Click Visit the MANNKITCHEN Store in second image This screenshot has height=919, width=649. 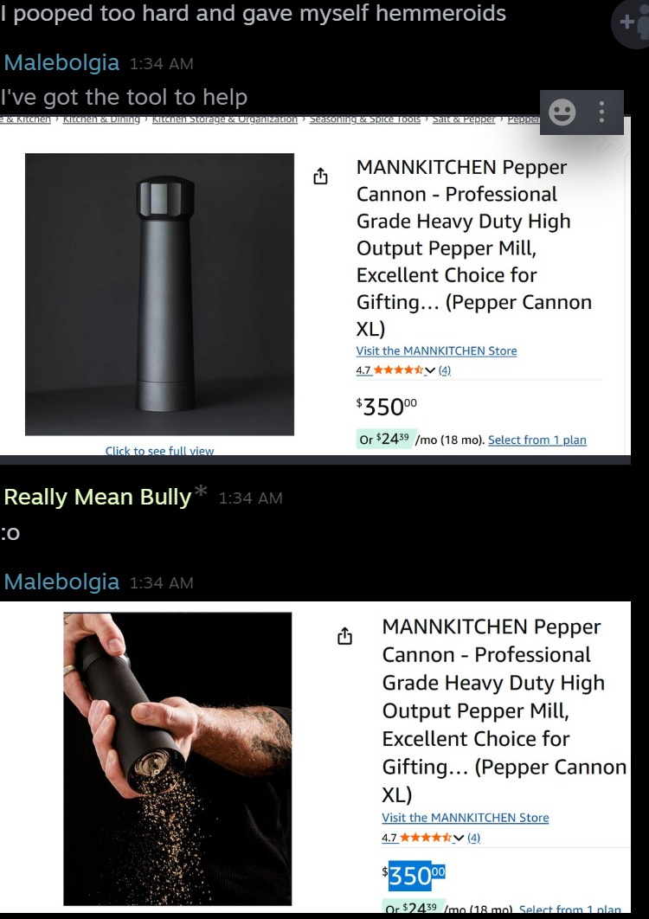click(x=466, y=818)
